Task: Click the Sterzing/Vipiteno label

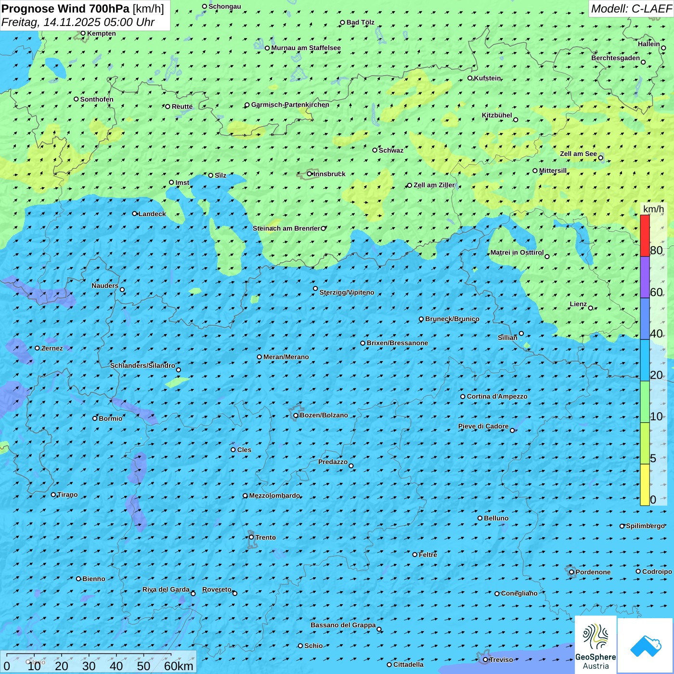Action: pyautogui.click(x=347, y=292)
